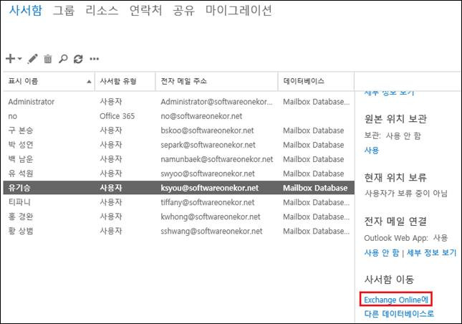The height and width of the screenshot is (324, 462).
Task: Click email no@softwareonekor.net
Action: pyautogui.click(x=201, y=116)
